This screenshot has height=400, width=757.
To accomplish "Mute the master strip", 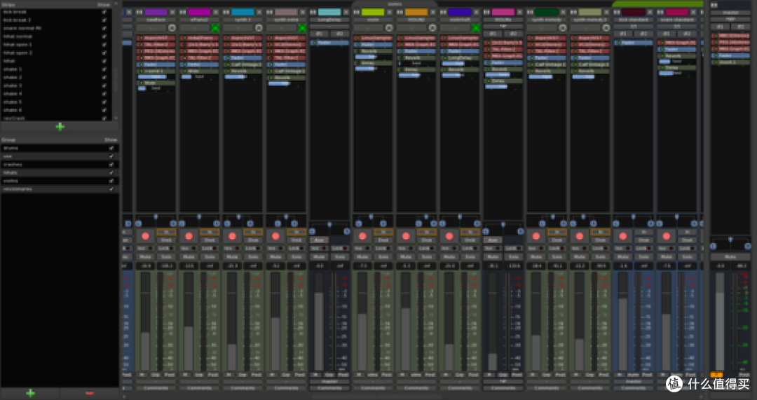I will [x=730, y=256].
